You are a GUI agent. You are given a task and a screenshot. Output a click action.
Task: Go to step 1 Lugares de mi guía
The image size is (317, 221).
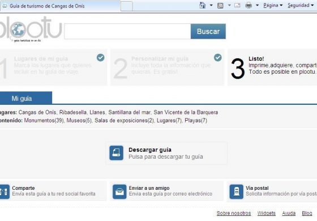pyautogui.click(x=53, y=67)
